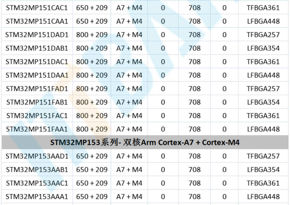Click 650 + 209 in the STM32MP151CAA1 row
Image resolution: width=290 pixels, height=205 pixels.
(x=92, y=21)
